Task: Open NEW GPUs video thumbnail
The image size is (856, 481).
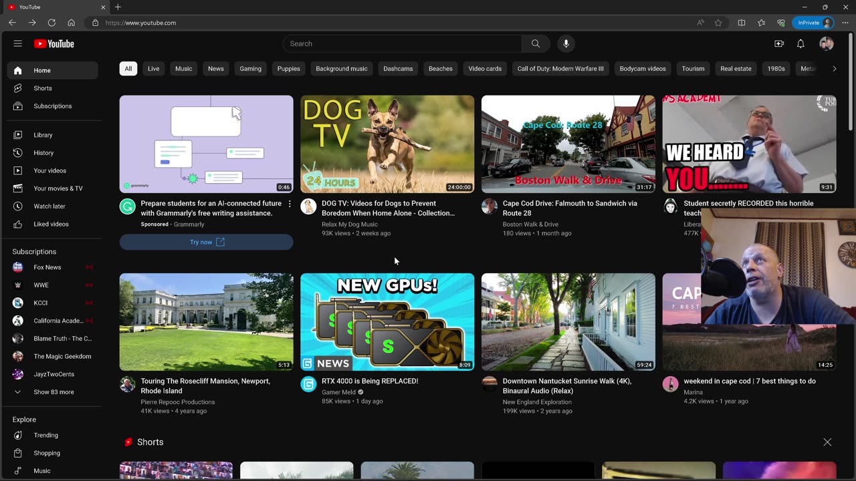Action: [x=387, y=322]
